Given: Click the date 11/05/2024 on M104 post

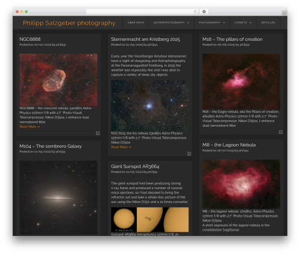Looking at the screenshot, I should (43, 151).
